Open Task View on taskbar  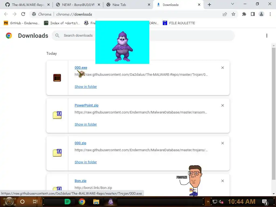(x=35, y=202)
